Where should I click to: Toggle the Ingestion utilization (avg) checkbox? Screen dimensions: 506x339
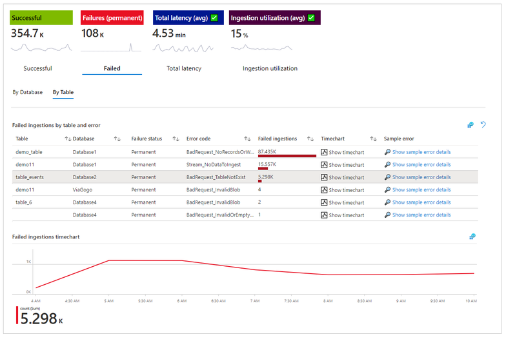point(311,18)
